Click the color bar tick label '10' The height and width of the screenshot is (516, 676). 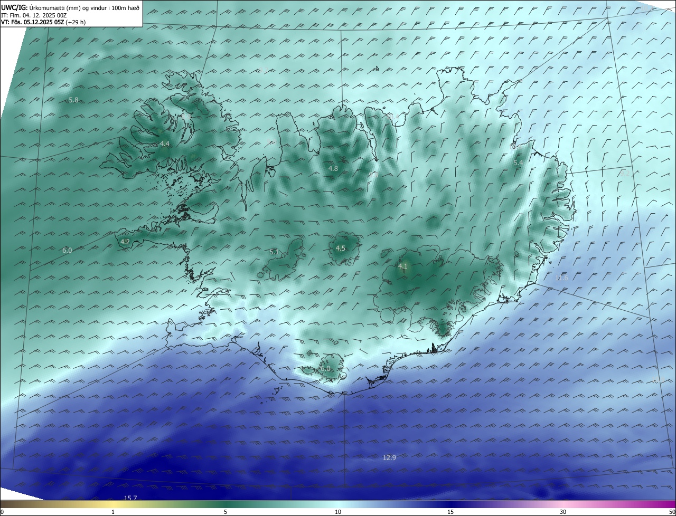tap(338, 512)
